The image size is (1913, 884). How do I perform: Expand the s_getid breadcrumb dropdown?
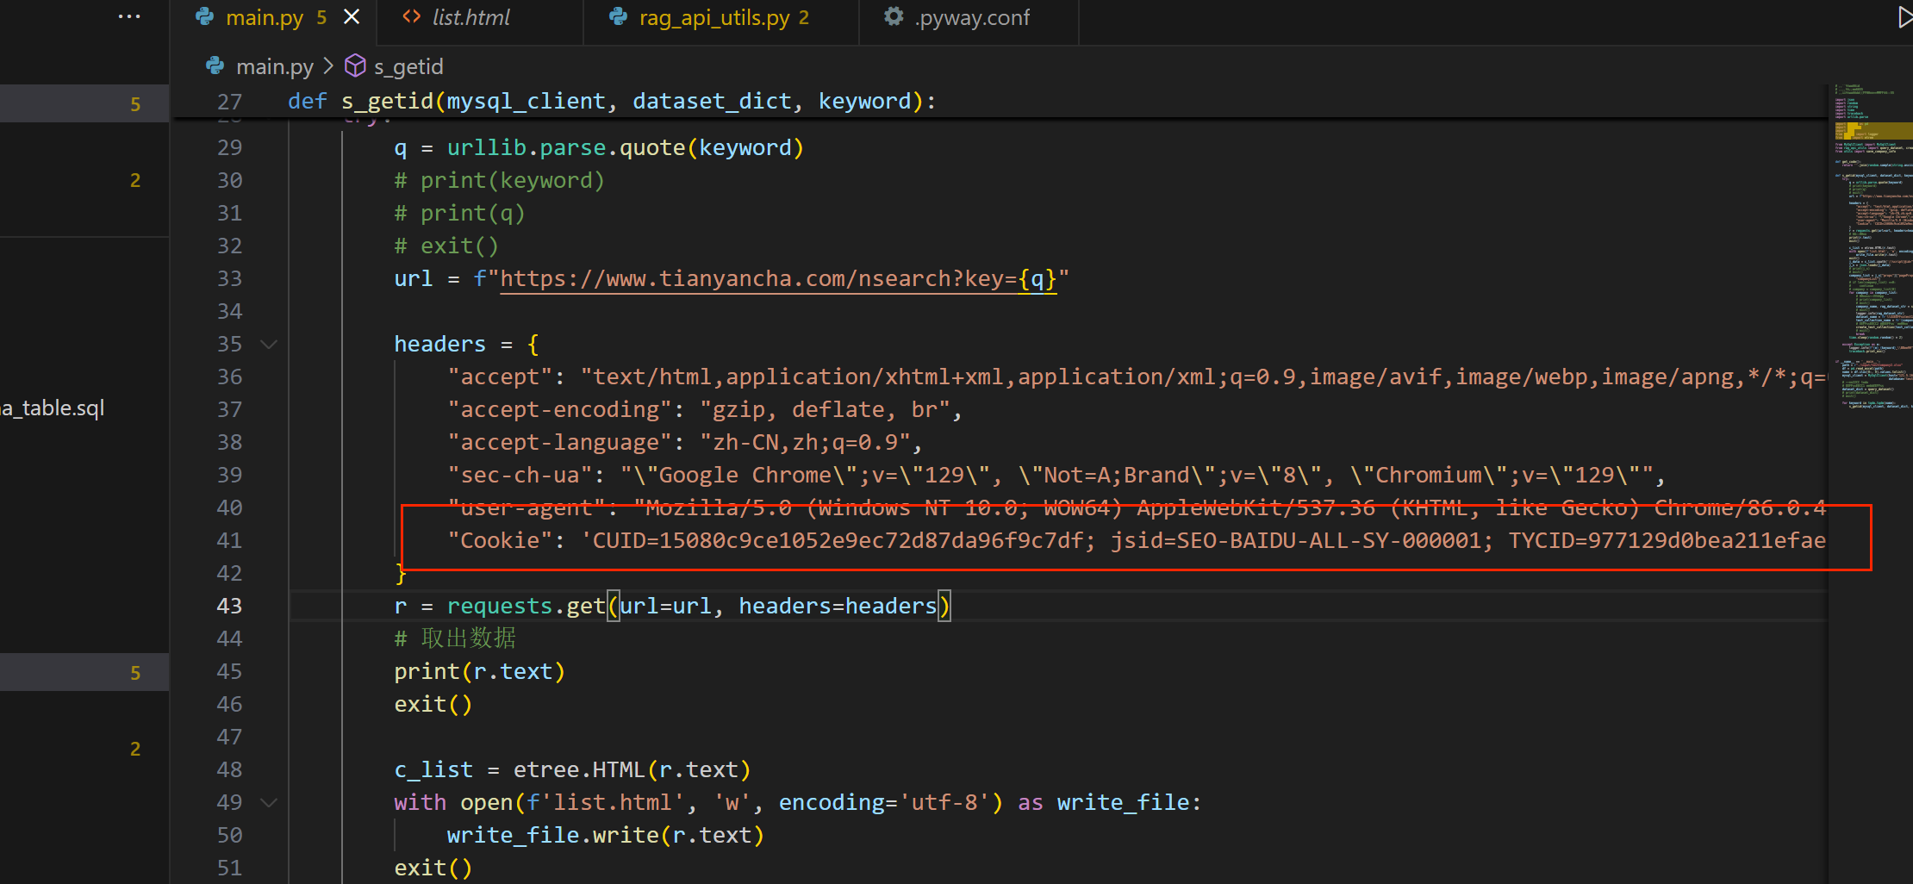point(408,66)
